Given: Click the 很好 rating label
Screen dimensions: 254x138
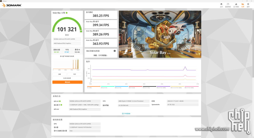Looking at the screenshot, I should [67, 35].
